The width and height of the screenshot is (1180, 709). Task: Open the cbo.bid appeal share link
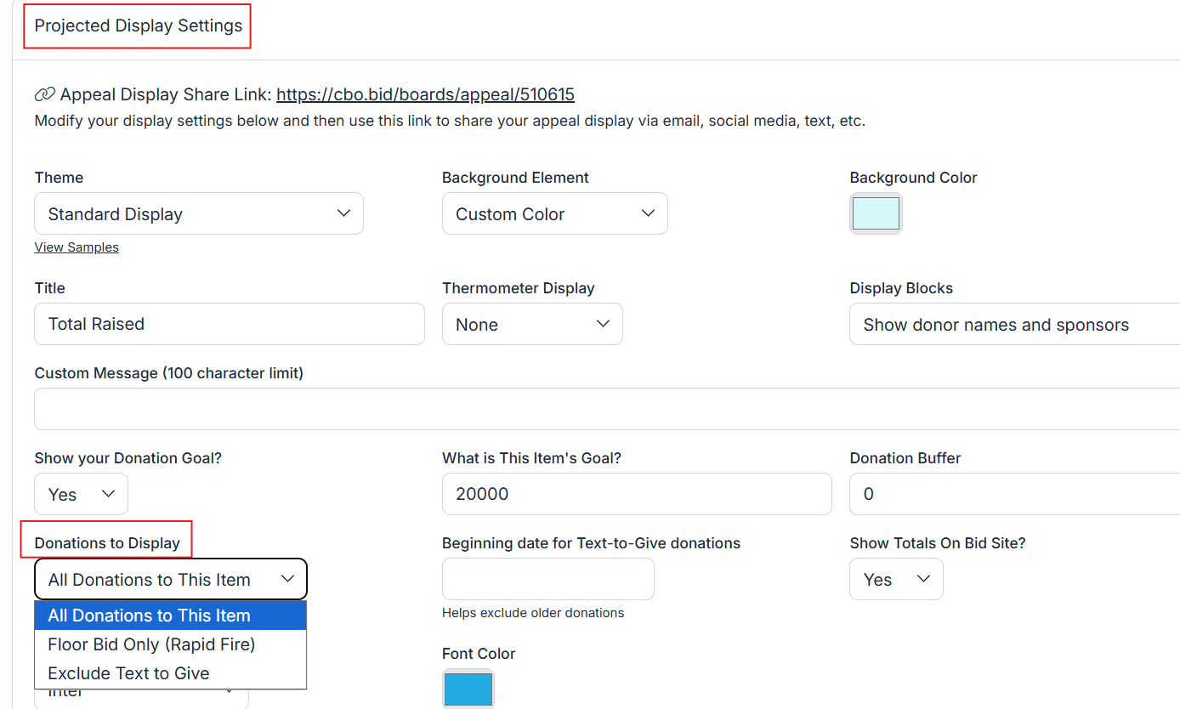(x=425, y=94)
